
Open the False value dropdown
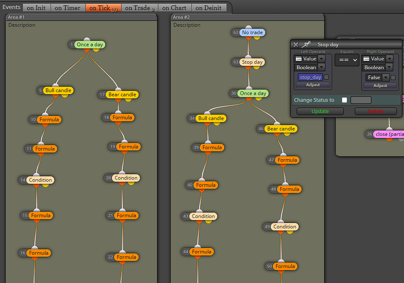click(x=386, y=78)
